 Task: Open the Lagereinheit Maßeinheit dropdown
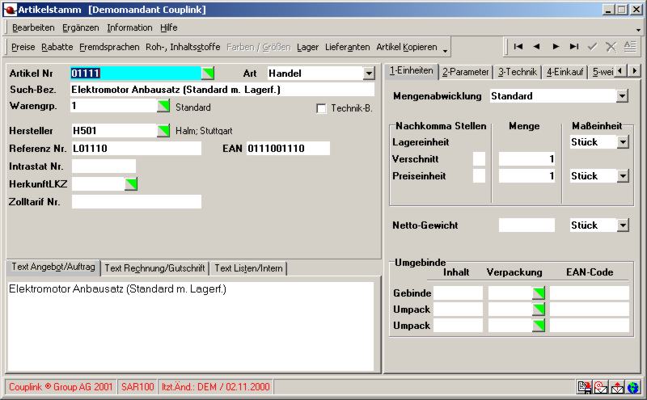tap(622, 142)
